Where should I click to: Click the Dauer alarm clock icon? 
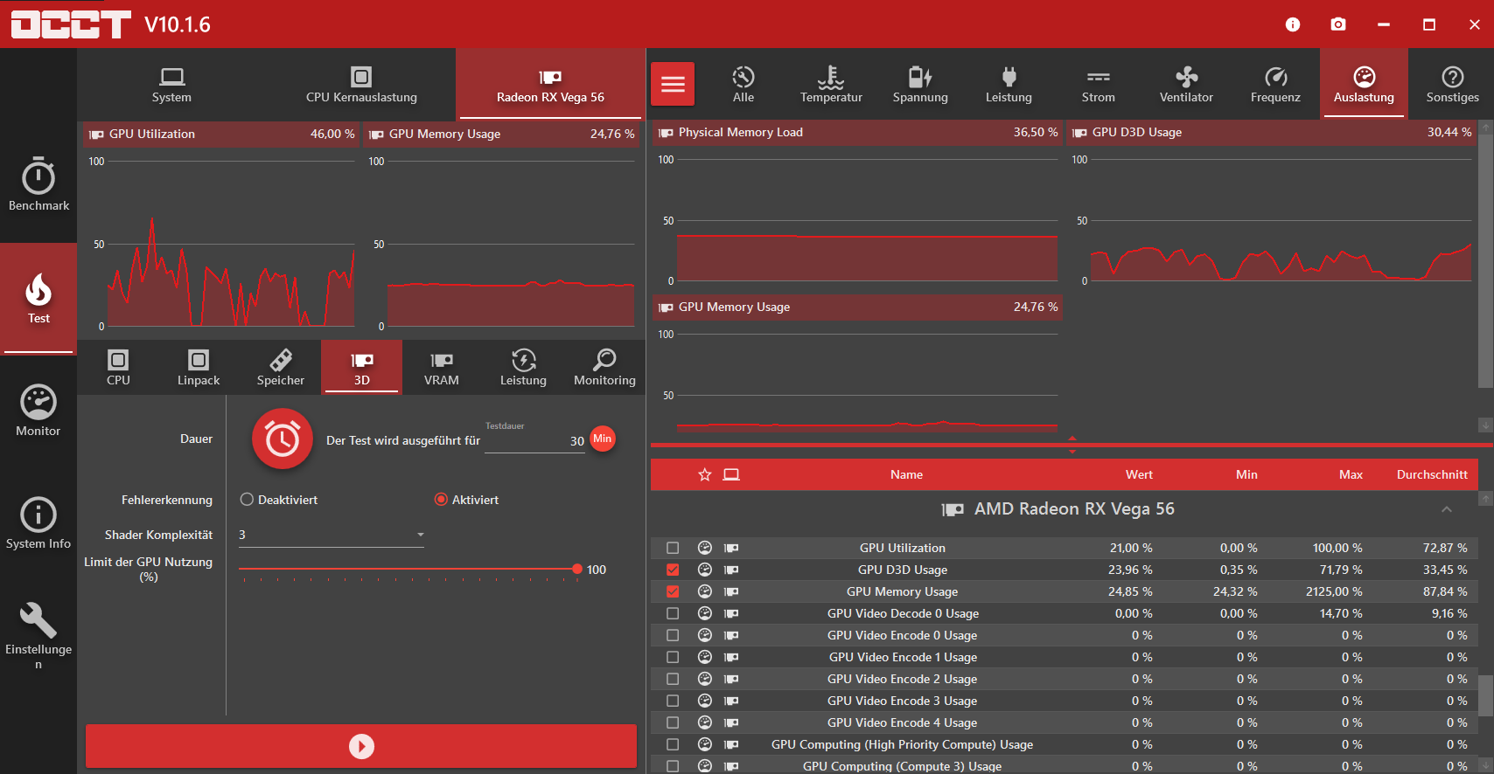click(x=283, y=439)
